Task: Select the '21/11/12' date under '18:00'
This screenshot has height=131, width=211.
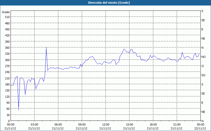Action: [153, 128]
